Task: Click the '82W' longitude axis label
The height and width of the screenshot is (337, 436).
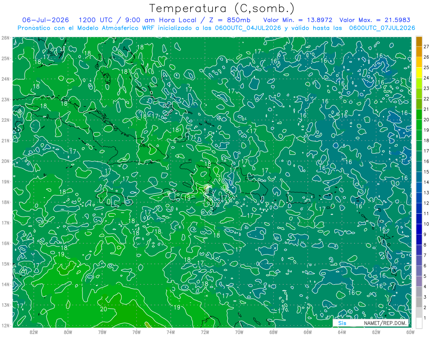Action: 33,332
